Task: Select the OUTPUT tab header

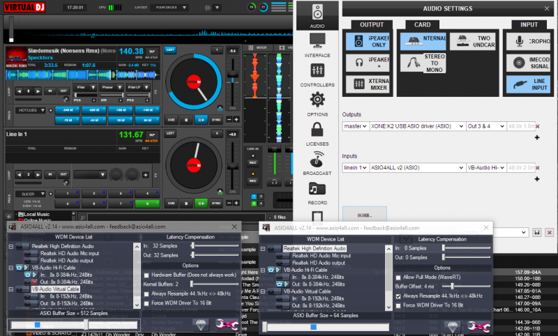Action: tap(372, 24)
